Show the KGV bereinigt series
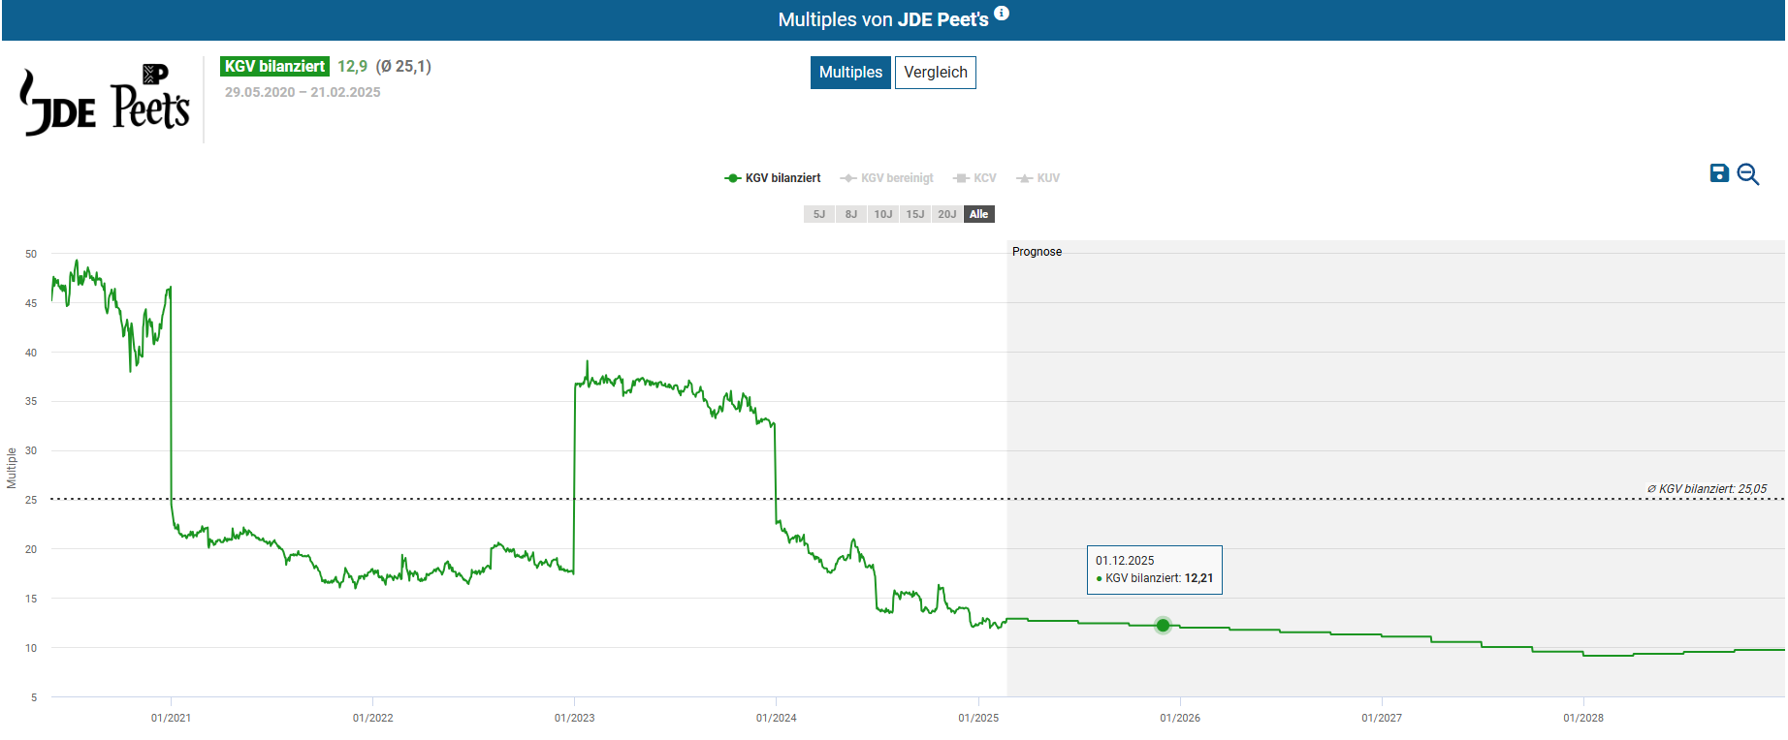This screenshot has width=1788, height=740. pos(887,178)
